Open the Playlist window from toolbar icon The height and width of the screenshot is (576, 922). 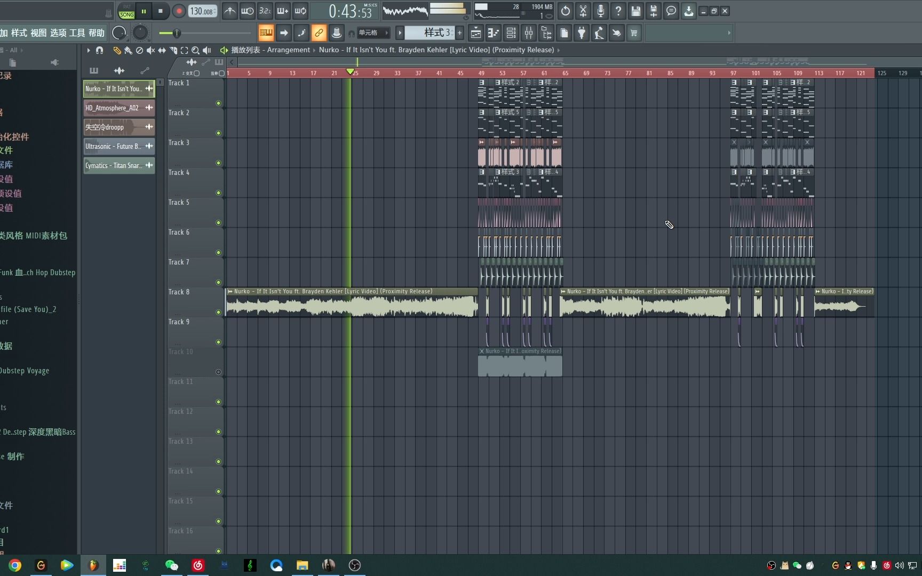pyautogui.click(x=475, y=33)
